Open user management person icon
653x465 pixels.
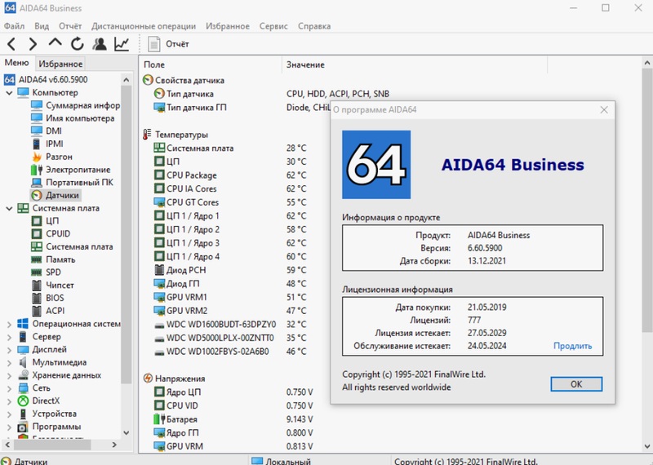tap(99, 44)
